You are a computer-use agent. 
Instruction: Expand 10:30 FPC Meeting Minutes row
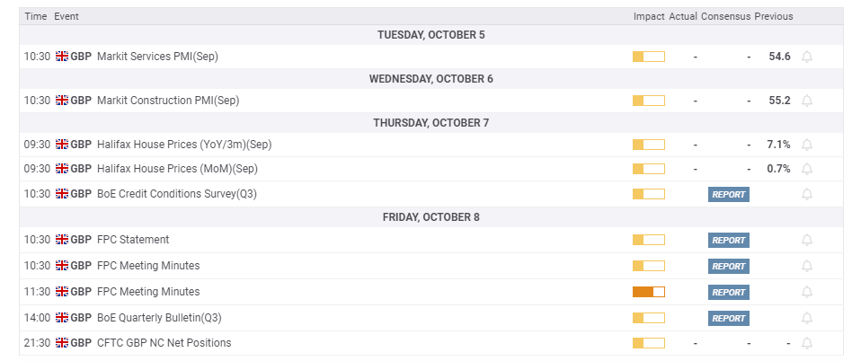(x=148, y=266)
